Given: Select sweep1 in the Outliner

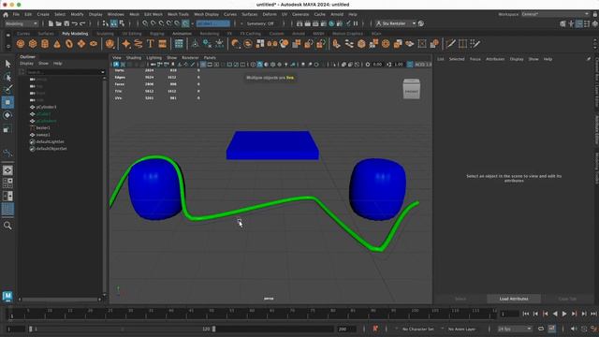Looking at the screenshot, I should (x=43, y=135).
